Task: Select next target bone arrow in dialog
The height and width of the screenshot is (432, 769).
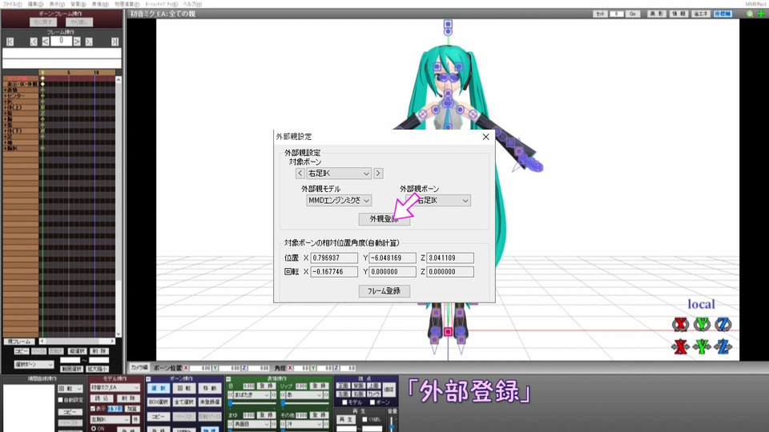Action: click(378, 174)
